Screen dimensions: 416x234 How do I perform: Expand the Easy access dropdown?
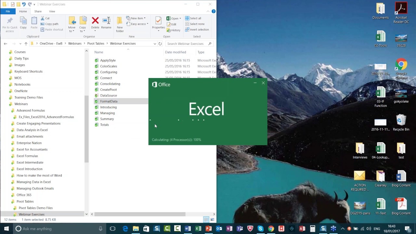137,24
